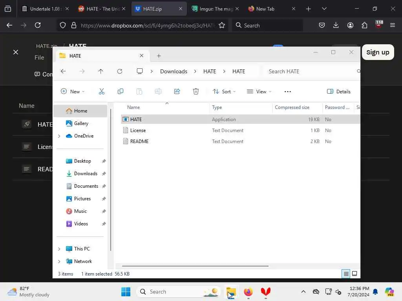
Task: Toggle the Details pane
Action: (339, 91)
